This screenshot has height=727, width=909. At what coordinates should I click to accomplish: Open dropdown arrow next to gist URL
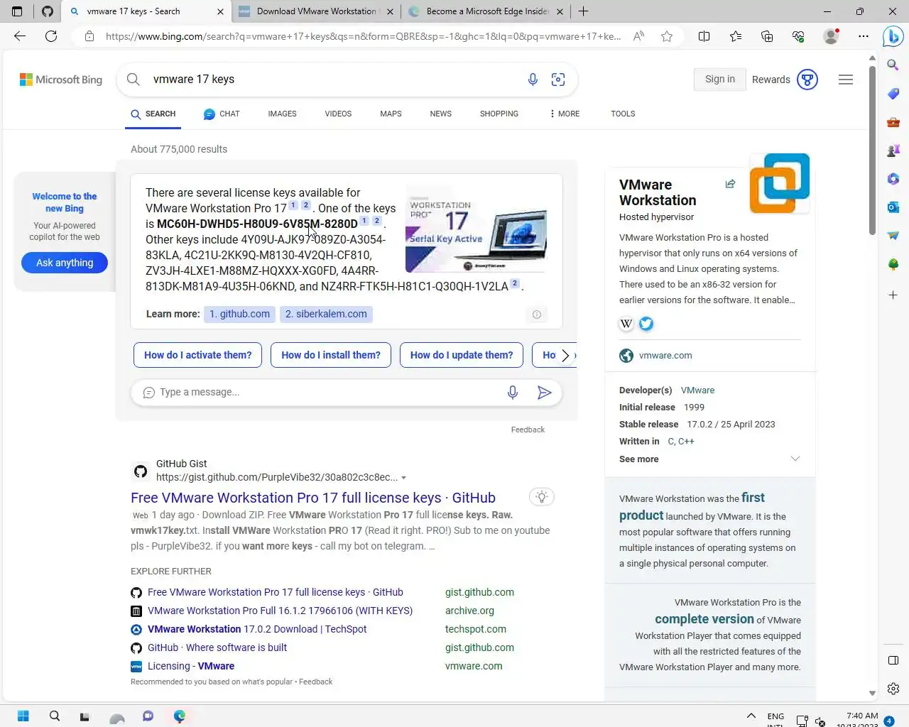pos(404,478)
